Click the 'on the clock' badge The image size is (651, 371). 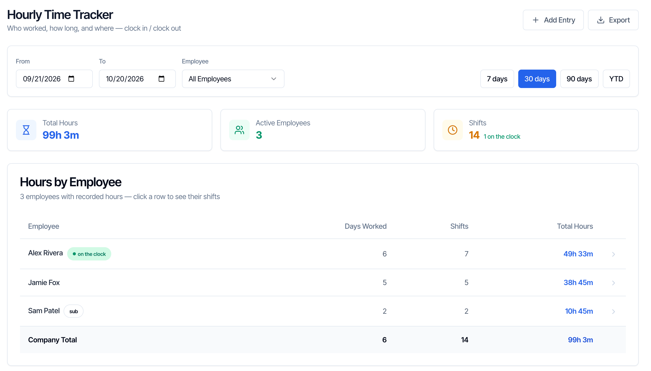click(89, 254)
